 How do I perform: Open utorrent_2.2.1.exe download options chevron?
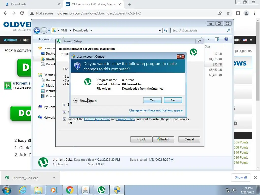[x=54, y=178]
